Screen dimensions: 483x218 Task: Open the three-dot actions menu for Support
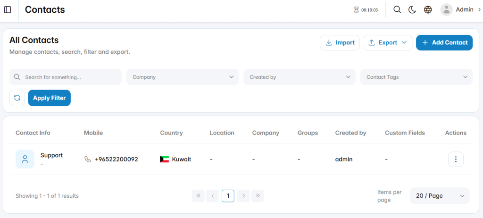tap(456, 159)
